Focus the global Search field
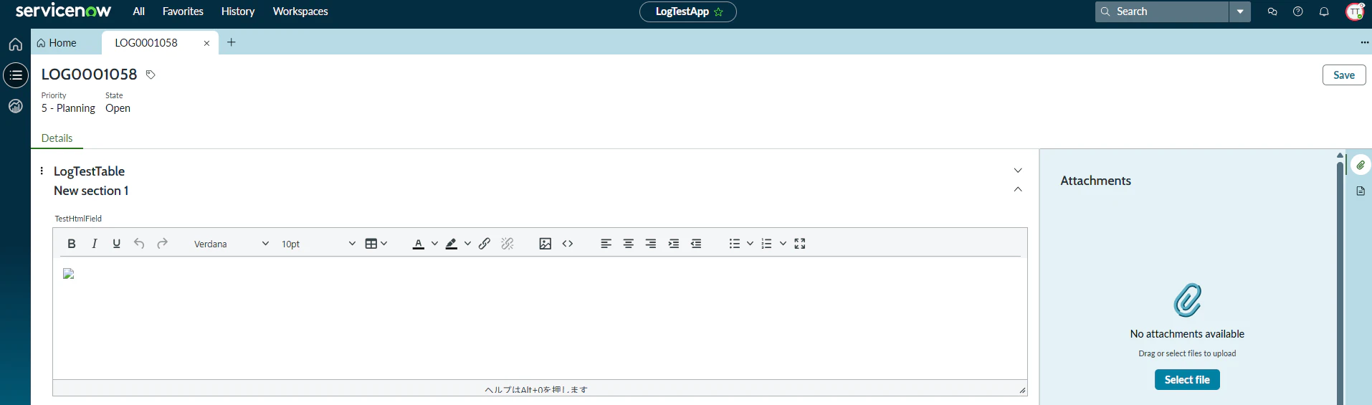Image resolution: width=1372 pixels, height=405 pixels. click(1163, 11)
